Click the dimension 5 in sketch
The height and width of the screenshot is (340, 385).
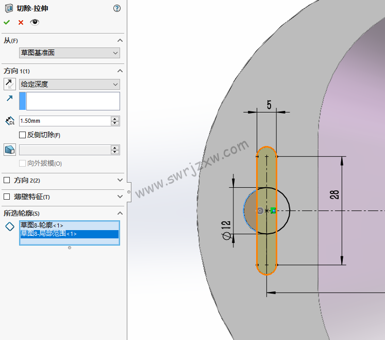(269, 105)
